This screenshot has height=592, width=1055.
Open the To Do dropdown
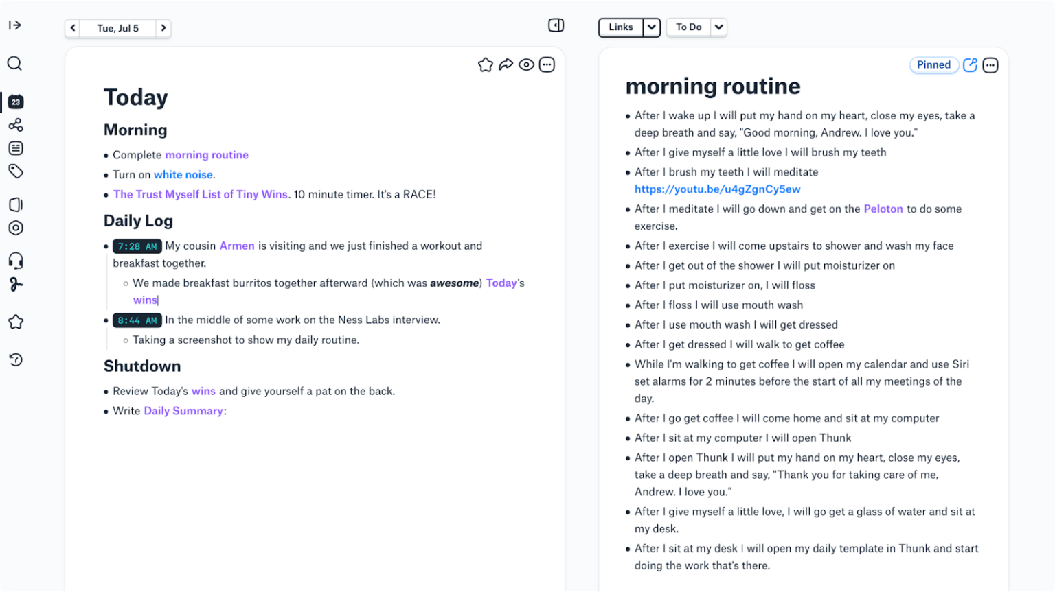click(718, 27)
